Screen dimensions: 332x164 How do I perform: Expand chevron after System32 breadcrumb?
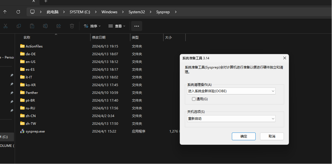[x=151, y=12]
